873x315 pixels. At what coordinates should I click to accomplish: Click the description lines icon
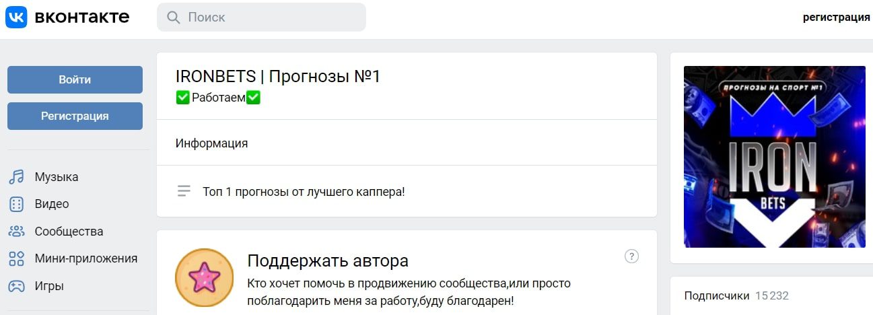click(x=184, y=191)
